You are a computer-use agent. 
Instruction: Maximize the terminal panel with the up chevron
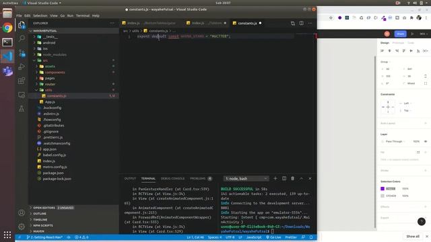click(301, 178)
